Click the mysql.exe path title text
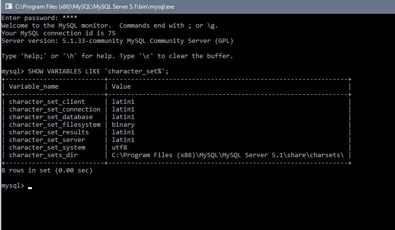This screenshot has width=395, height=230. (x=95, y=7)
